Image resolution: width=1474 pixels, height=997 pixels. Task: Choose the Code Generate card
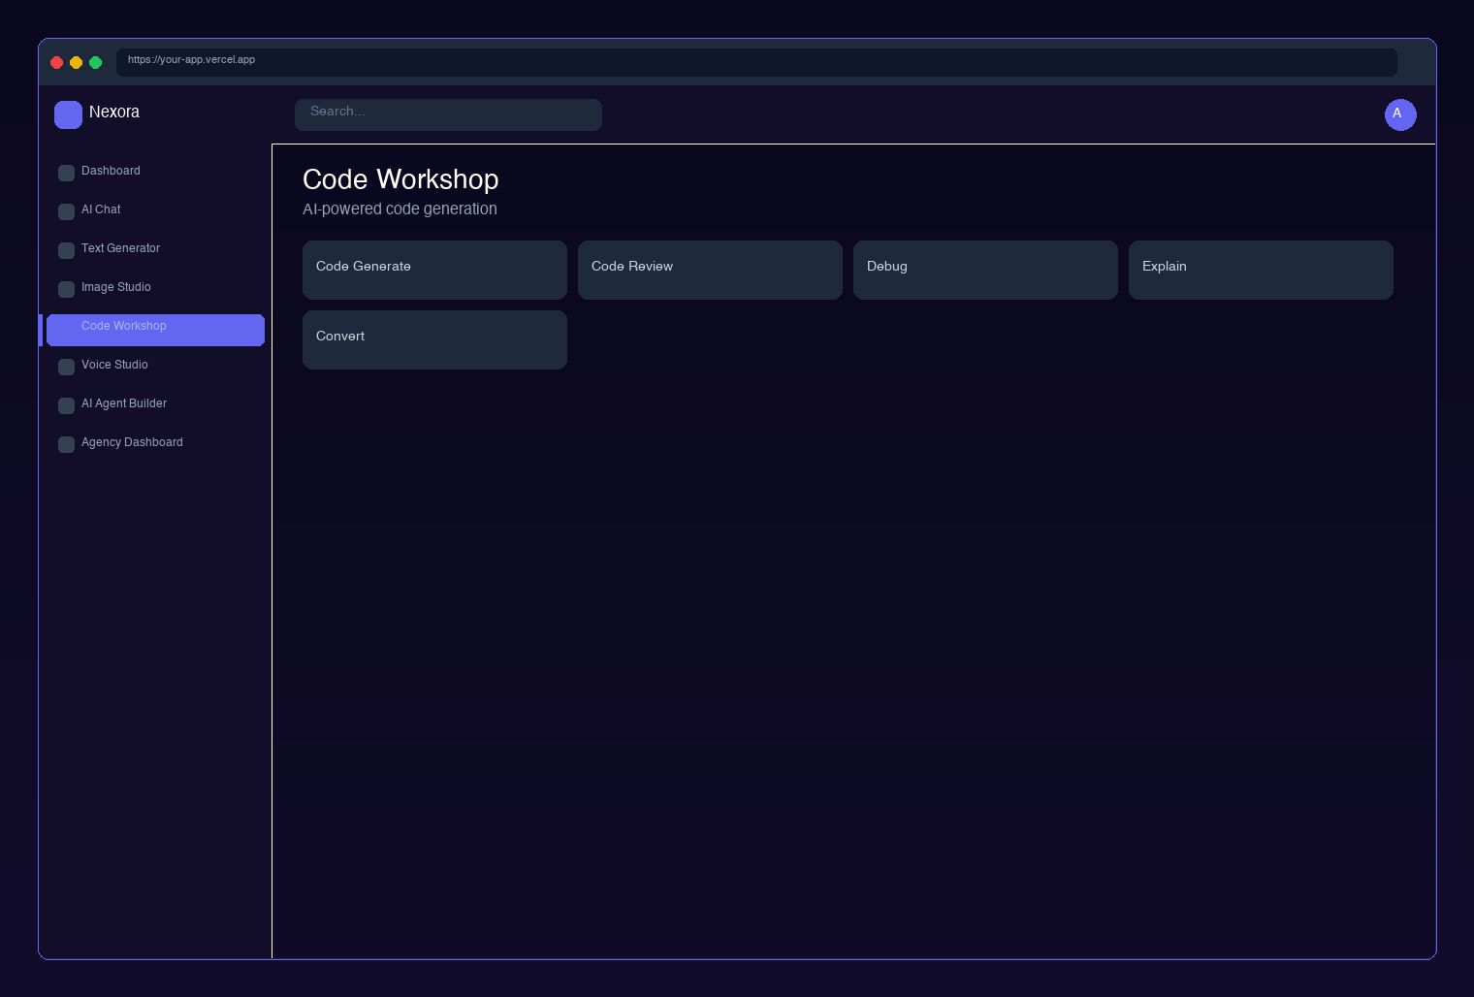[x=434, y=270]
